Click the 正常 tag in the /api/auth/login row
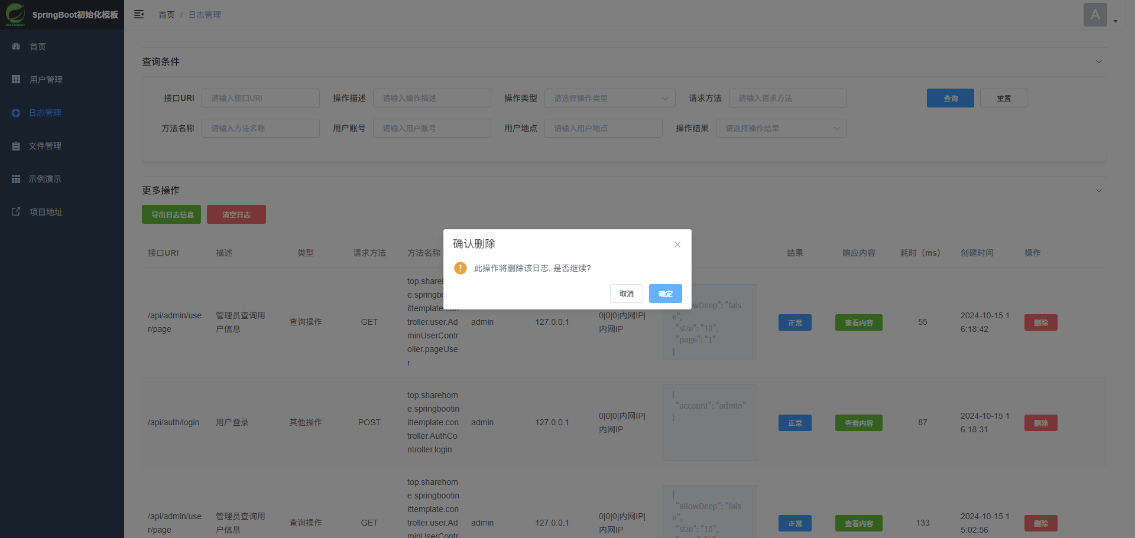Image resolution: width=1135 pixels, height=538 pixels. coord(795,423)
